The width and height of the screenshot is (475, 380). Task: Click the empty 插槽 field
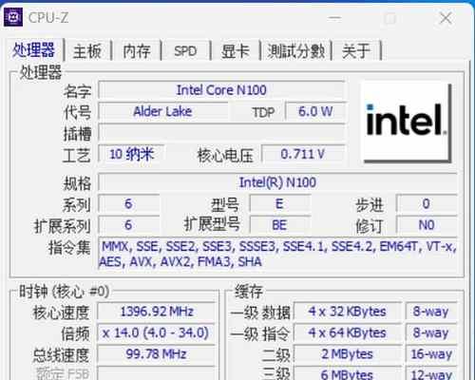click(x=221, y=133)
